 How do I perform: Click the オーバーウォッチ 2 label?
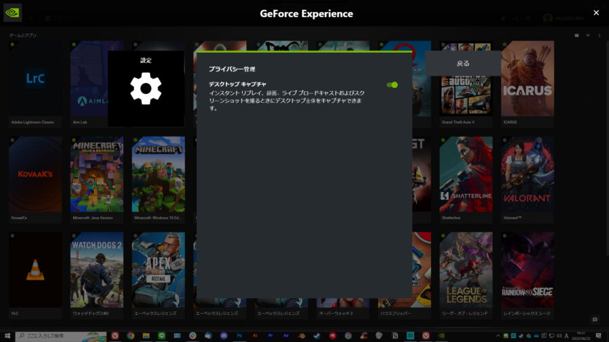click(x=336, y=314)
